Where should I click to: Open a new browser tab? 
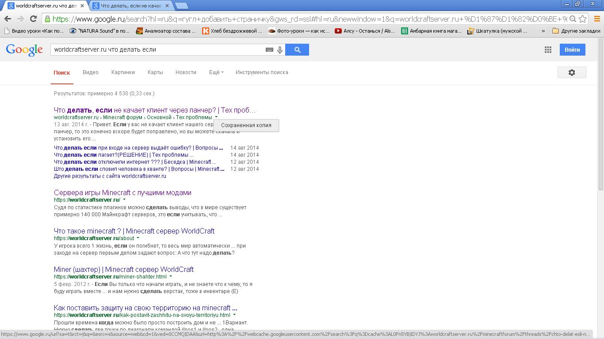pos(181,6)
